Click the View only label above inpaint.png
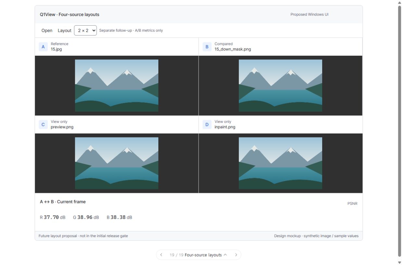This screenshot has height=265, width=402. point(223,122)
